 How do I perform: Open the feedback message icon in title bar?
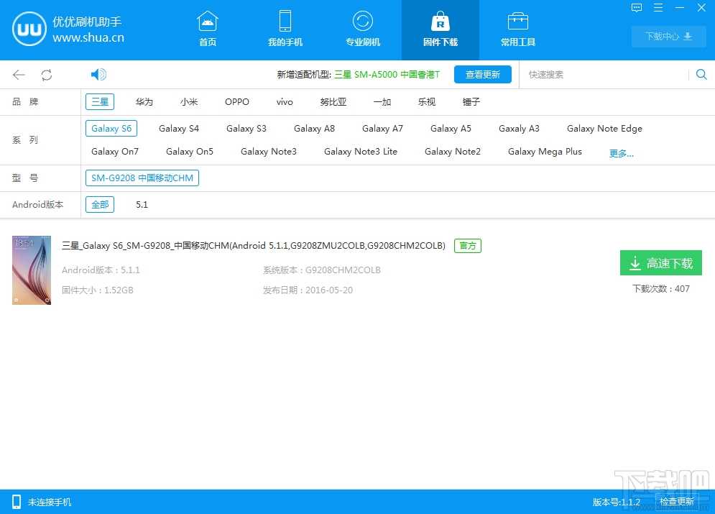[637, 8]
